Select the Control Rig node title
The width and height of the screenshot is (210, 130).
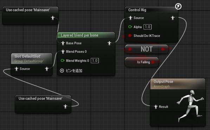click(x=137, y=10)
